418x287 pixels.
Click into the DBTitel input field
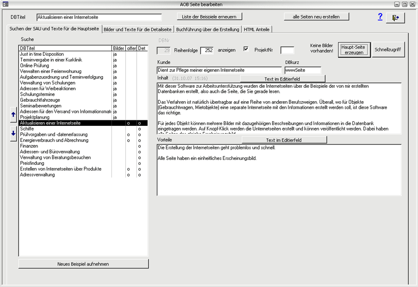point(99,17)
